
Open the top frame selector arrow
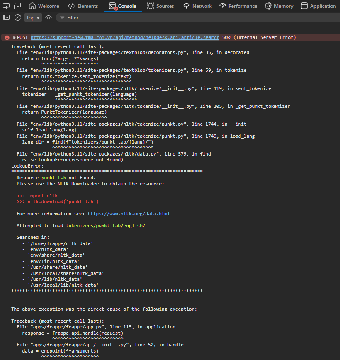[x=39, y=17]
